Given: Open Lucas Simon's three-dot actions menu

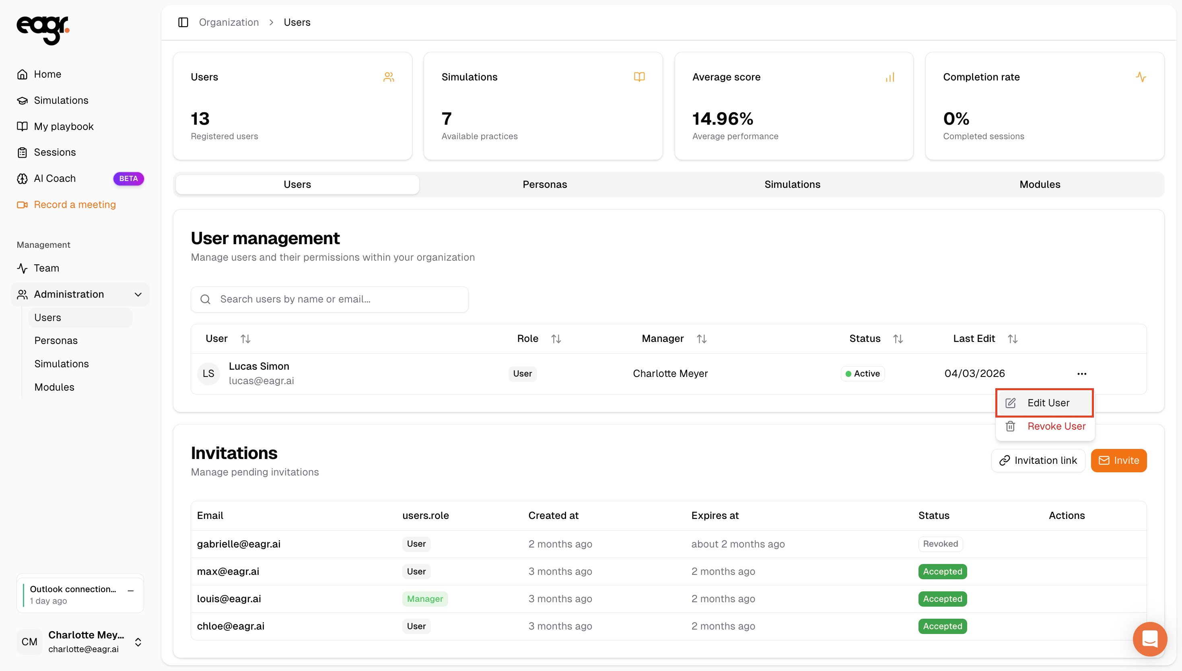Looking at the screenshot, I should [1081, 374].
